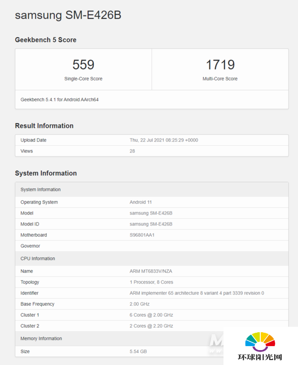298x365 pixels.
Task: Select the 6 Cores @ 2.00 GHz value
Action: [151, 315]
